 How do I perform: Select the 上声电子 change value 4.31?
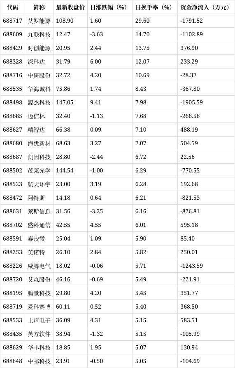(x=96, y=320)
